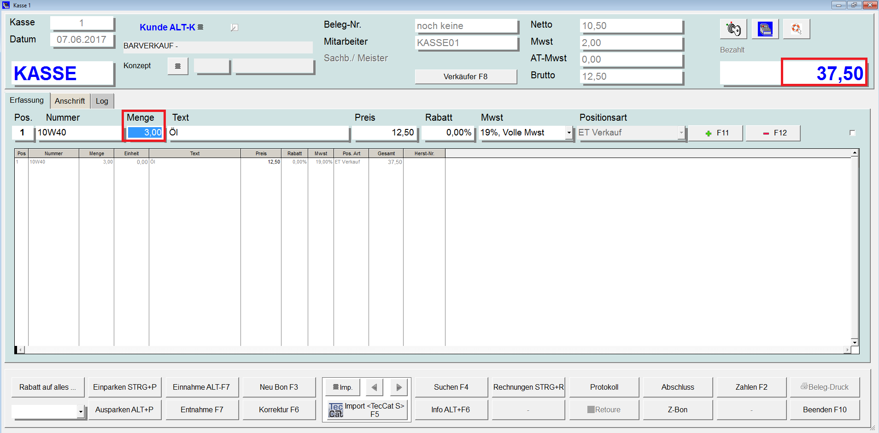The width and height of the screenshot is (879, 433).
Task: Go to next parked receipt arrow
Action: click(x=399, y=387)
